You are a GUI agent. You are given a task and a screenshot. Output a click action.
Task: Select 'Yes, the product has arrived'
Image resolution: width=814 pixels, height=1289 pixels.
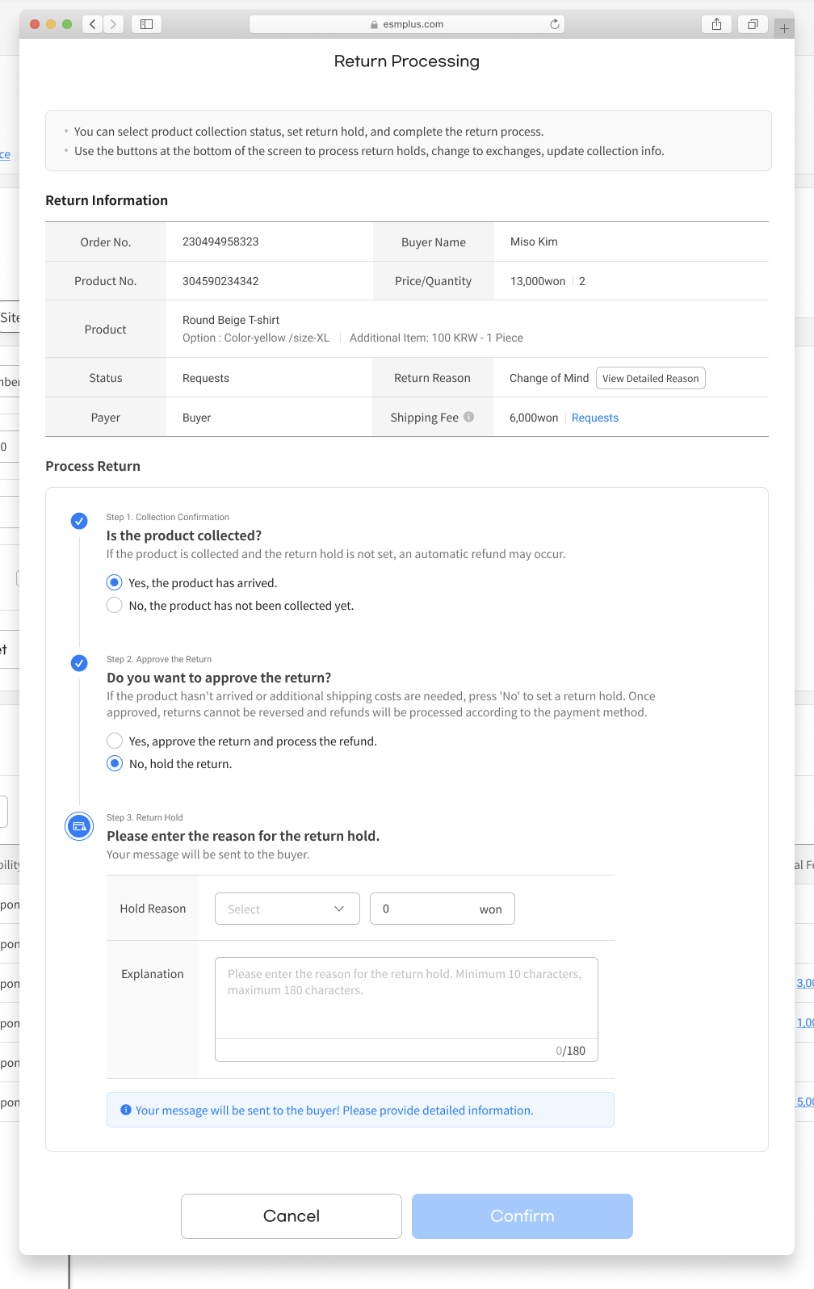(x=115, y=582)
